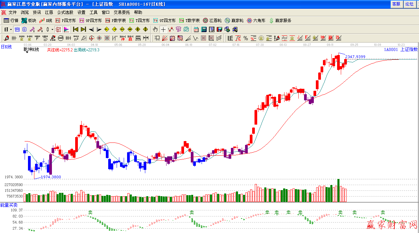Click the percent % line tool

point(245,38)
